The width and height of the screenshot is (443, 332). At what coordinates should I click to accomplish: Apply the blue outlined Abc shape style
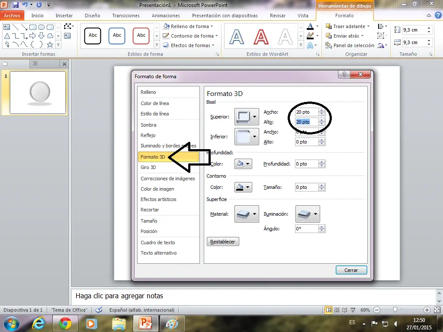[x=117, y=36]
